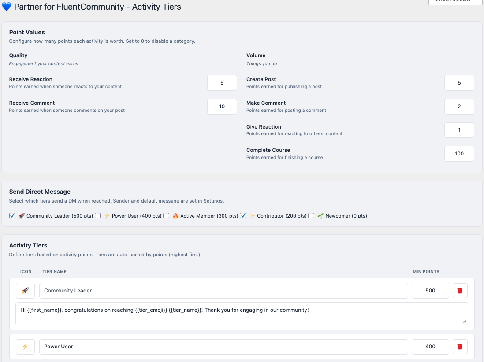
Task: Enable the Newcomer (0 pts) DM checkbox
Action: [x=311, y=215]
